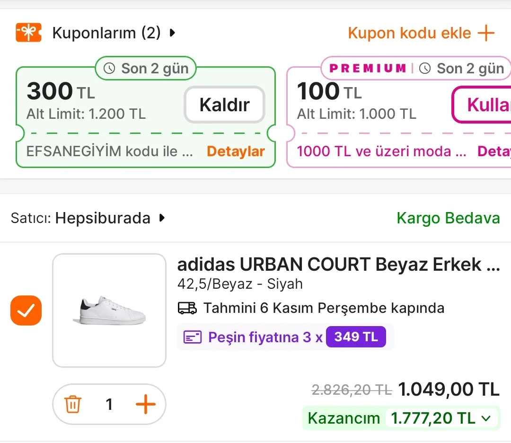The width and height of the screenshot is (511, 443).
Task: Open the adidas shoe product thumbnail
Action: click(109, 310)
